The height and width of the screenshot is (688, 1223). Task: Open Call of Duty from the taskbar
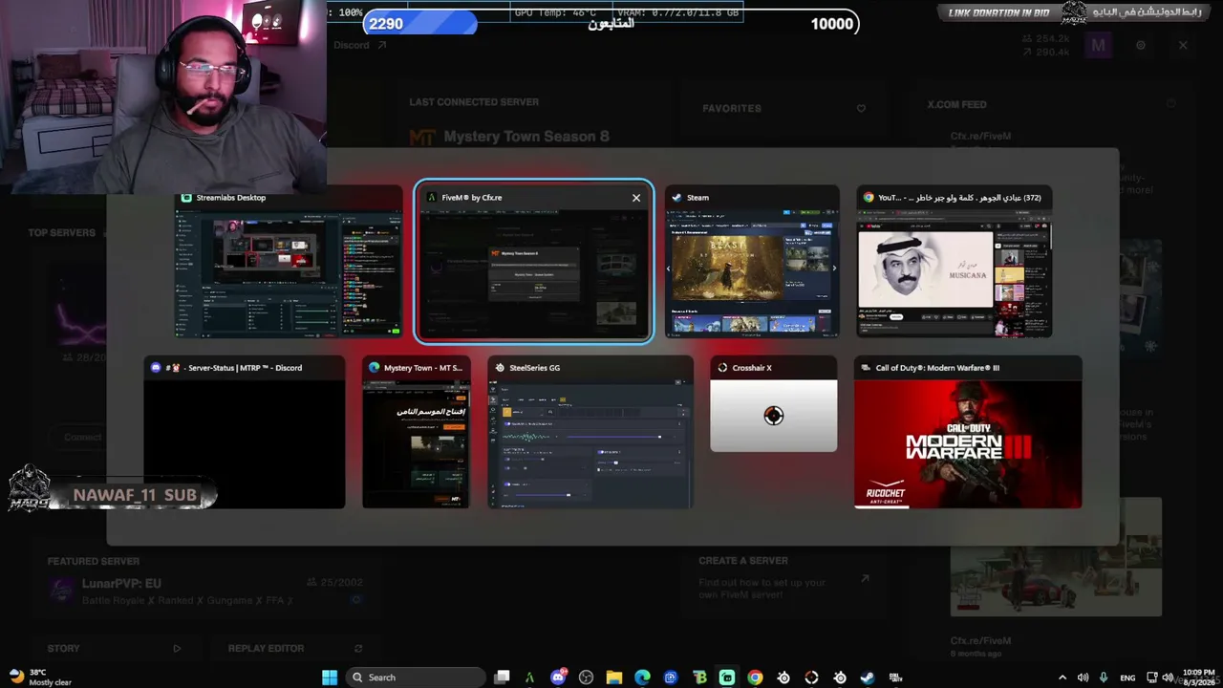click(x=895, y=677)
